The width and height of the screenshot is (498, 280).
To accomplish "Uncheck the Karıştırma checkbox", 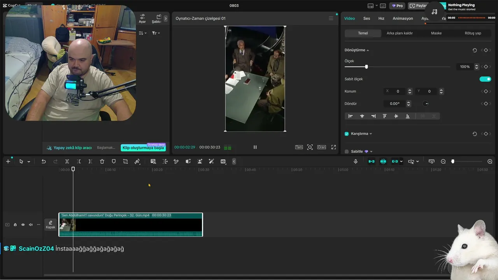I will (347, 134).
